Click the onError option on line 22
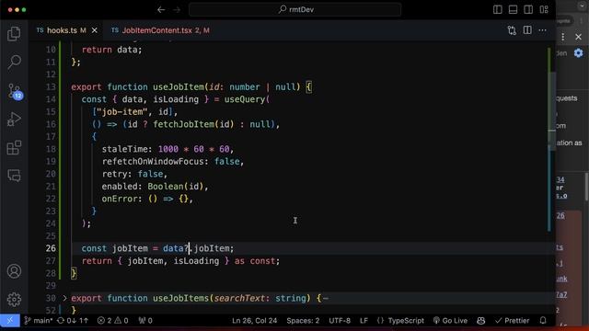 pos(120,199)
